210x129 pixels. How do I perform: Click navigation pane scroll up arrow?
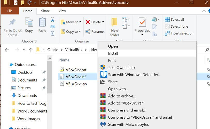[50, 59]
